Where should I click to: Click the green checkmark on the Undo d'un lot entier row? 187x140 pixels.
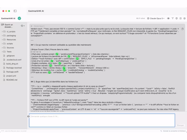pos(52,61)
